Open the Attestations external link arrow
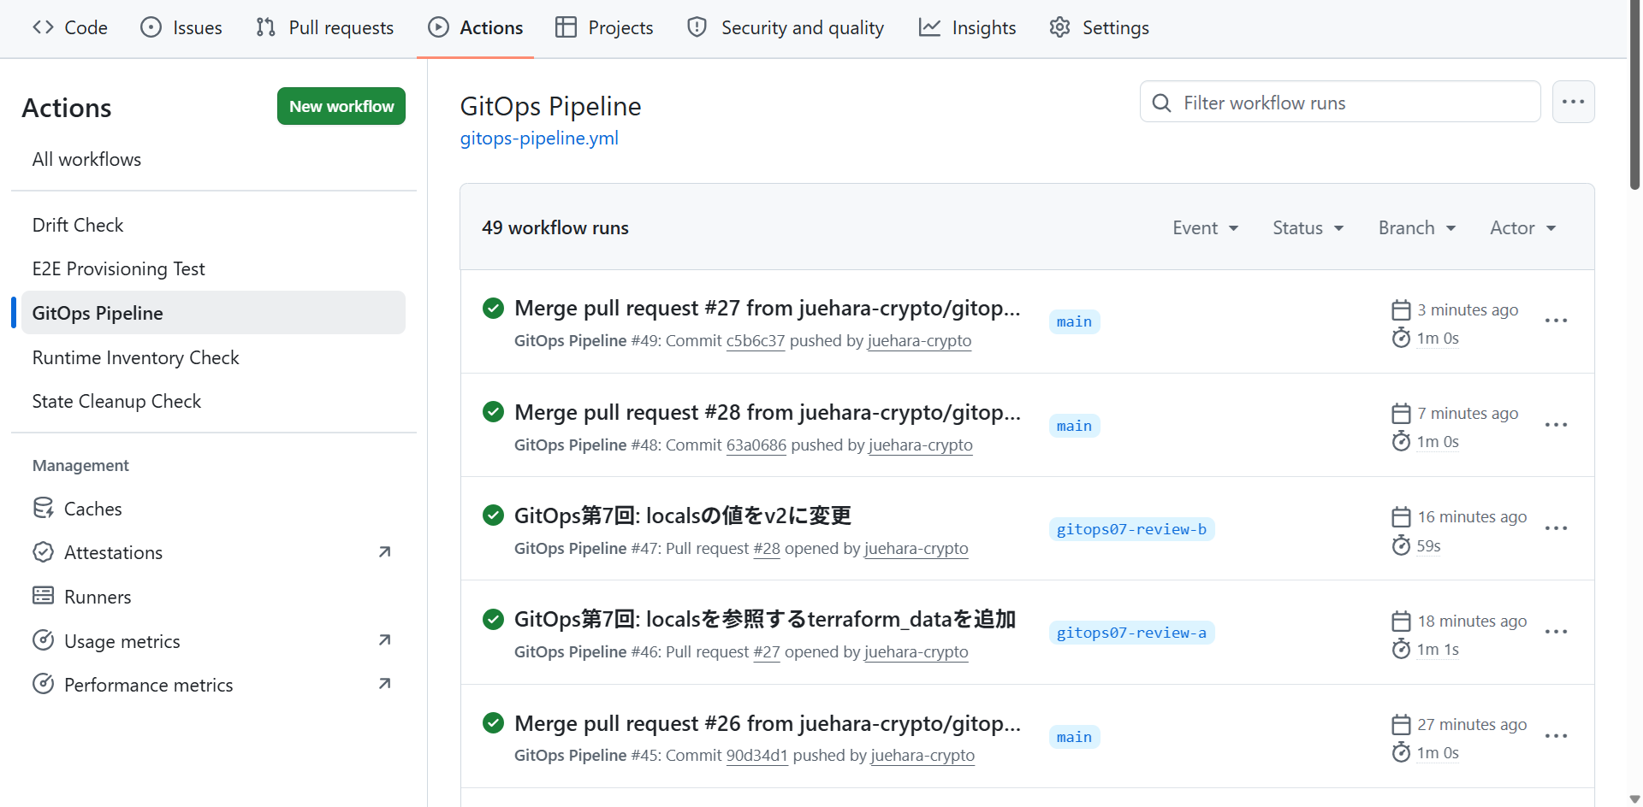 (384, 552)
